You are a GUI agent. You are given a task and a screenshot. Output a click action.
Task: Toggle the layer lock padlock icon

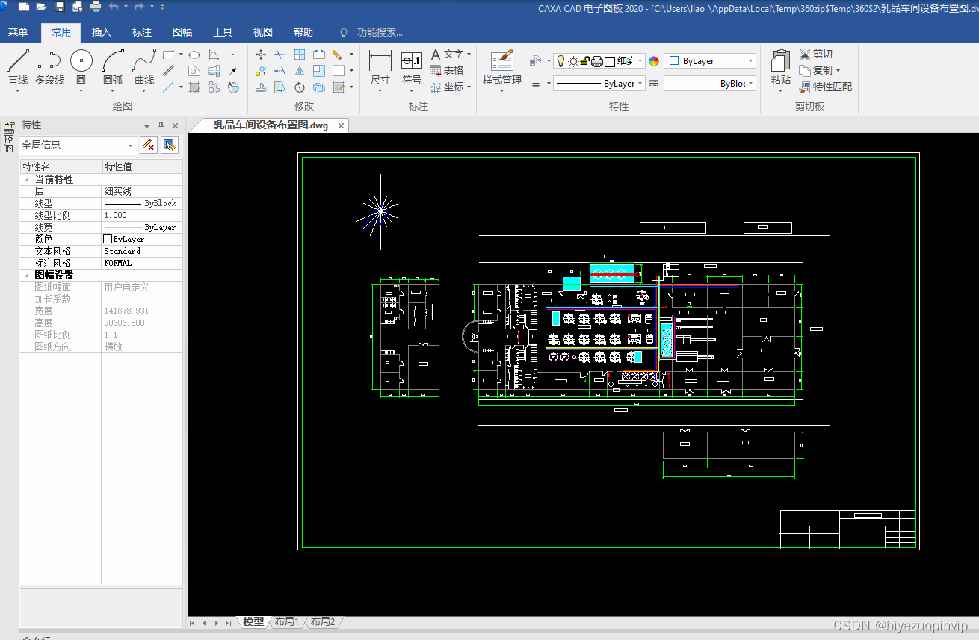pyautogui.click(x=585, y=61)
